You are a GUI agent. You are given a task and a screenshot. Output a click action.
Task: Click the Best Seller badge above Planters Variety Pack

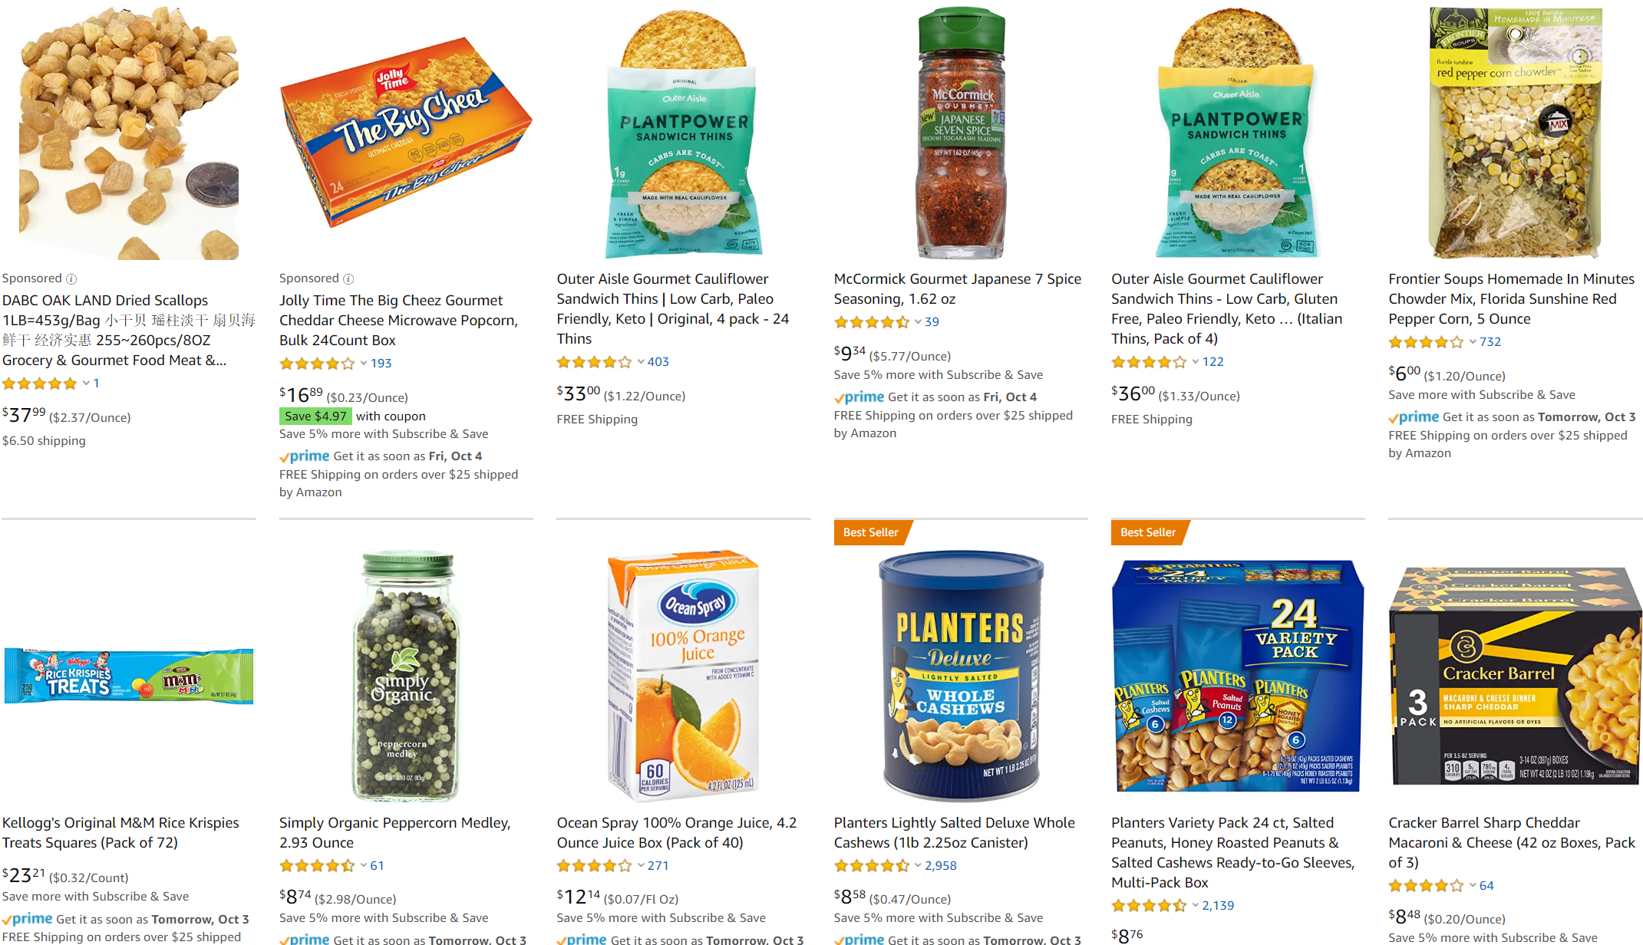(1148, 532)
